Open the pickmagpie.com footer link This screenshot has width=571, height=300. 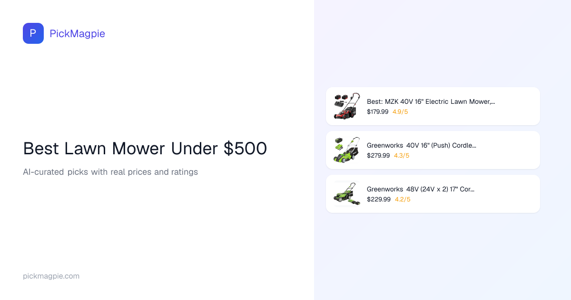51,276
